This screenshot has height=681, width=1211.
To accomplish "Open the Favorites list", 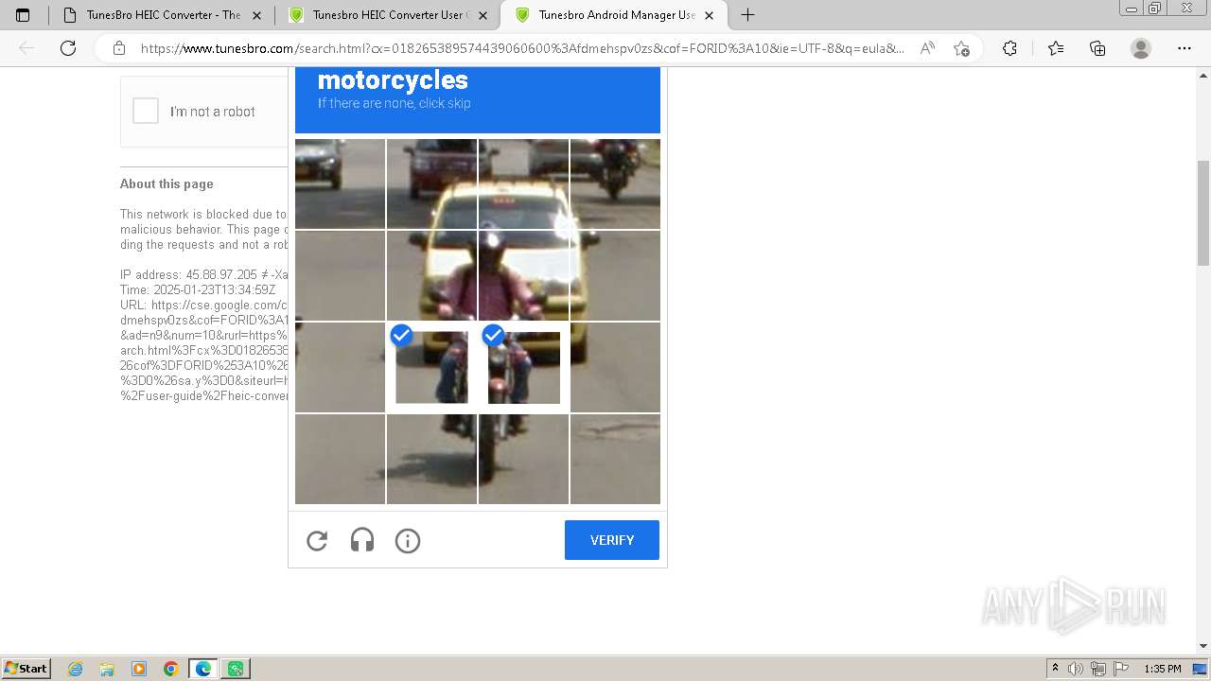I will click(1056, 48).
